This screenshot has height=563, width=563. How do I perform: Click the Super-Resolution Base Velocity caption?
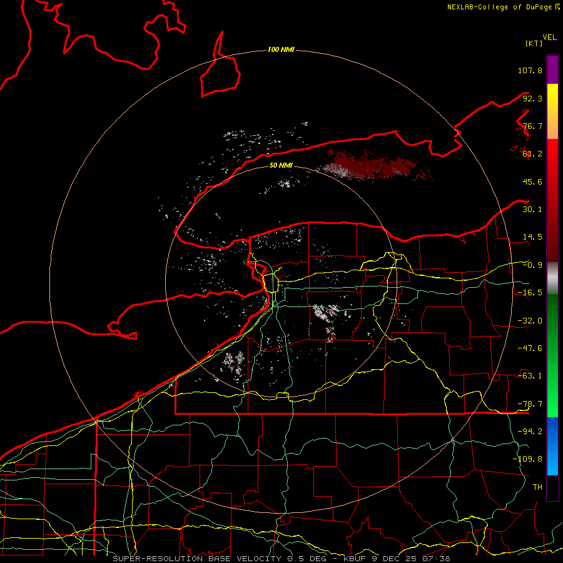281,559
